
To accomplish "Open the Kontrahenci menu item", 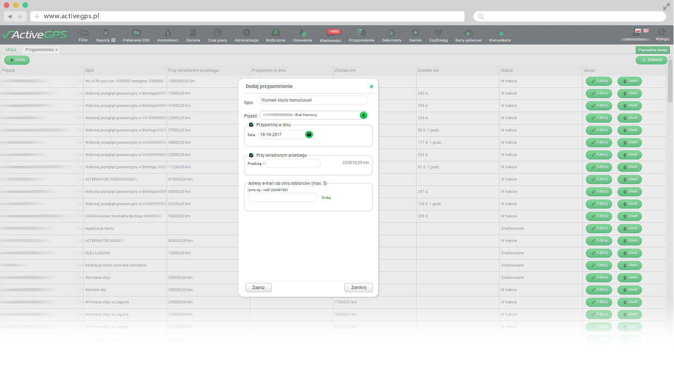I will [x=167, y=35].
